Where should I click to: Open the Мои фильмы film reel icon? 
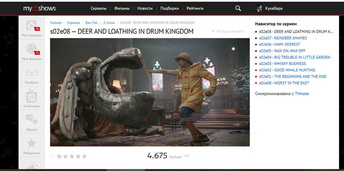click(x=32, y=49)
